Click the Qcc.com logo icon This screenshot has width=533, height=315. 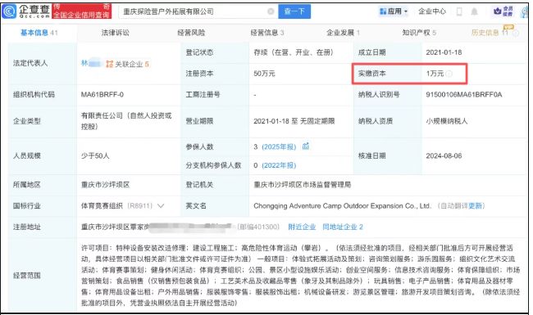pos(8,11)
